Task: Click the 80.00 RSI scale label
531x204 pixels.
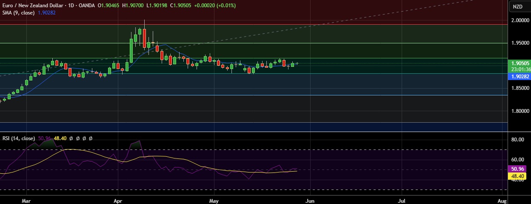Action: pos(519,139)
